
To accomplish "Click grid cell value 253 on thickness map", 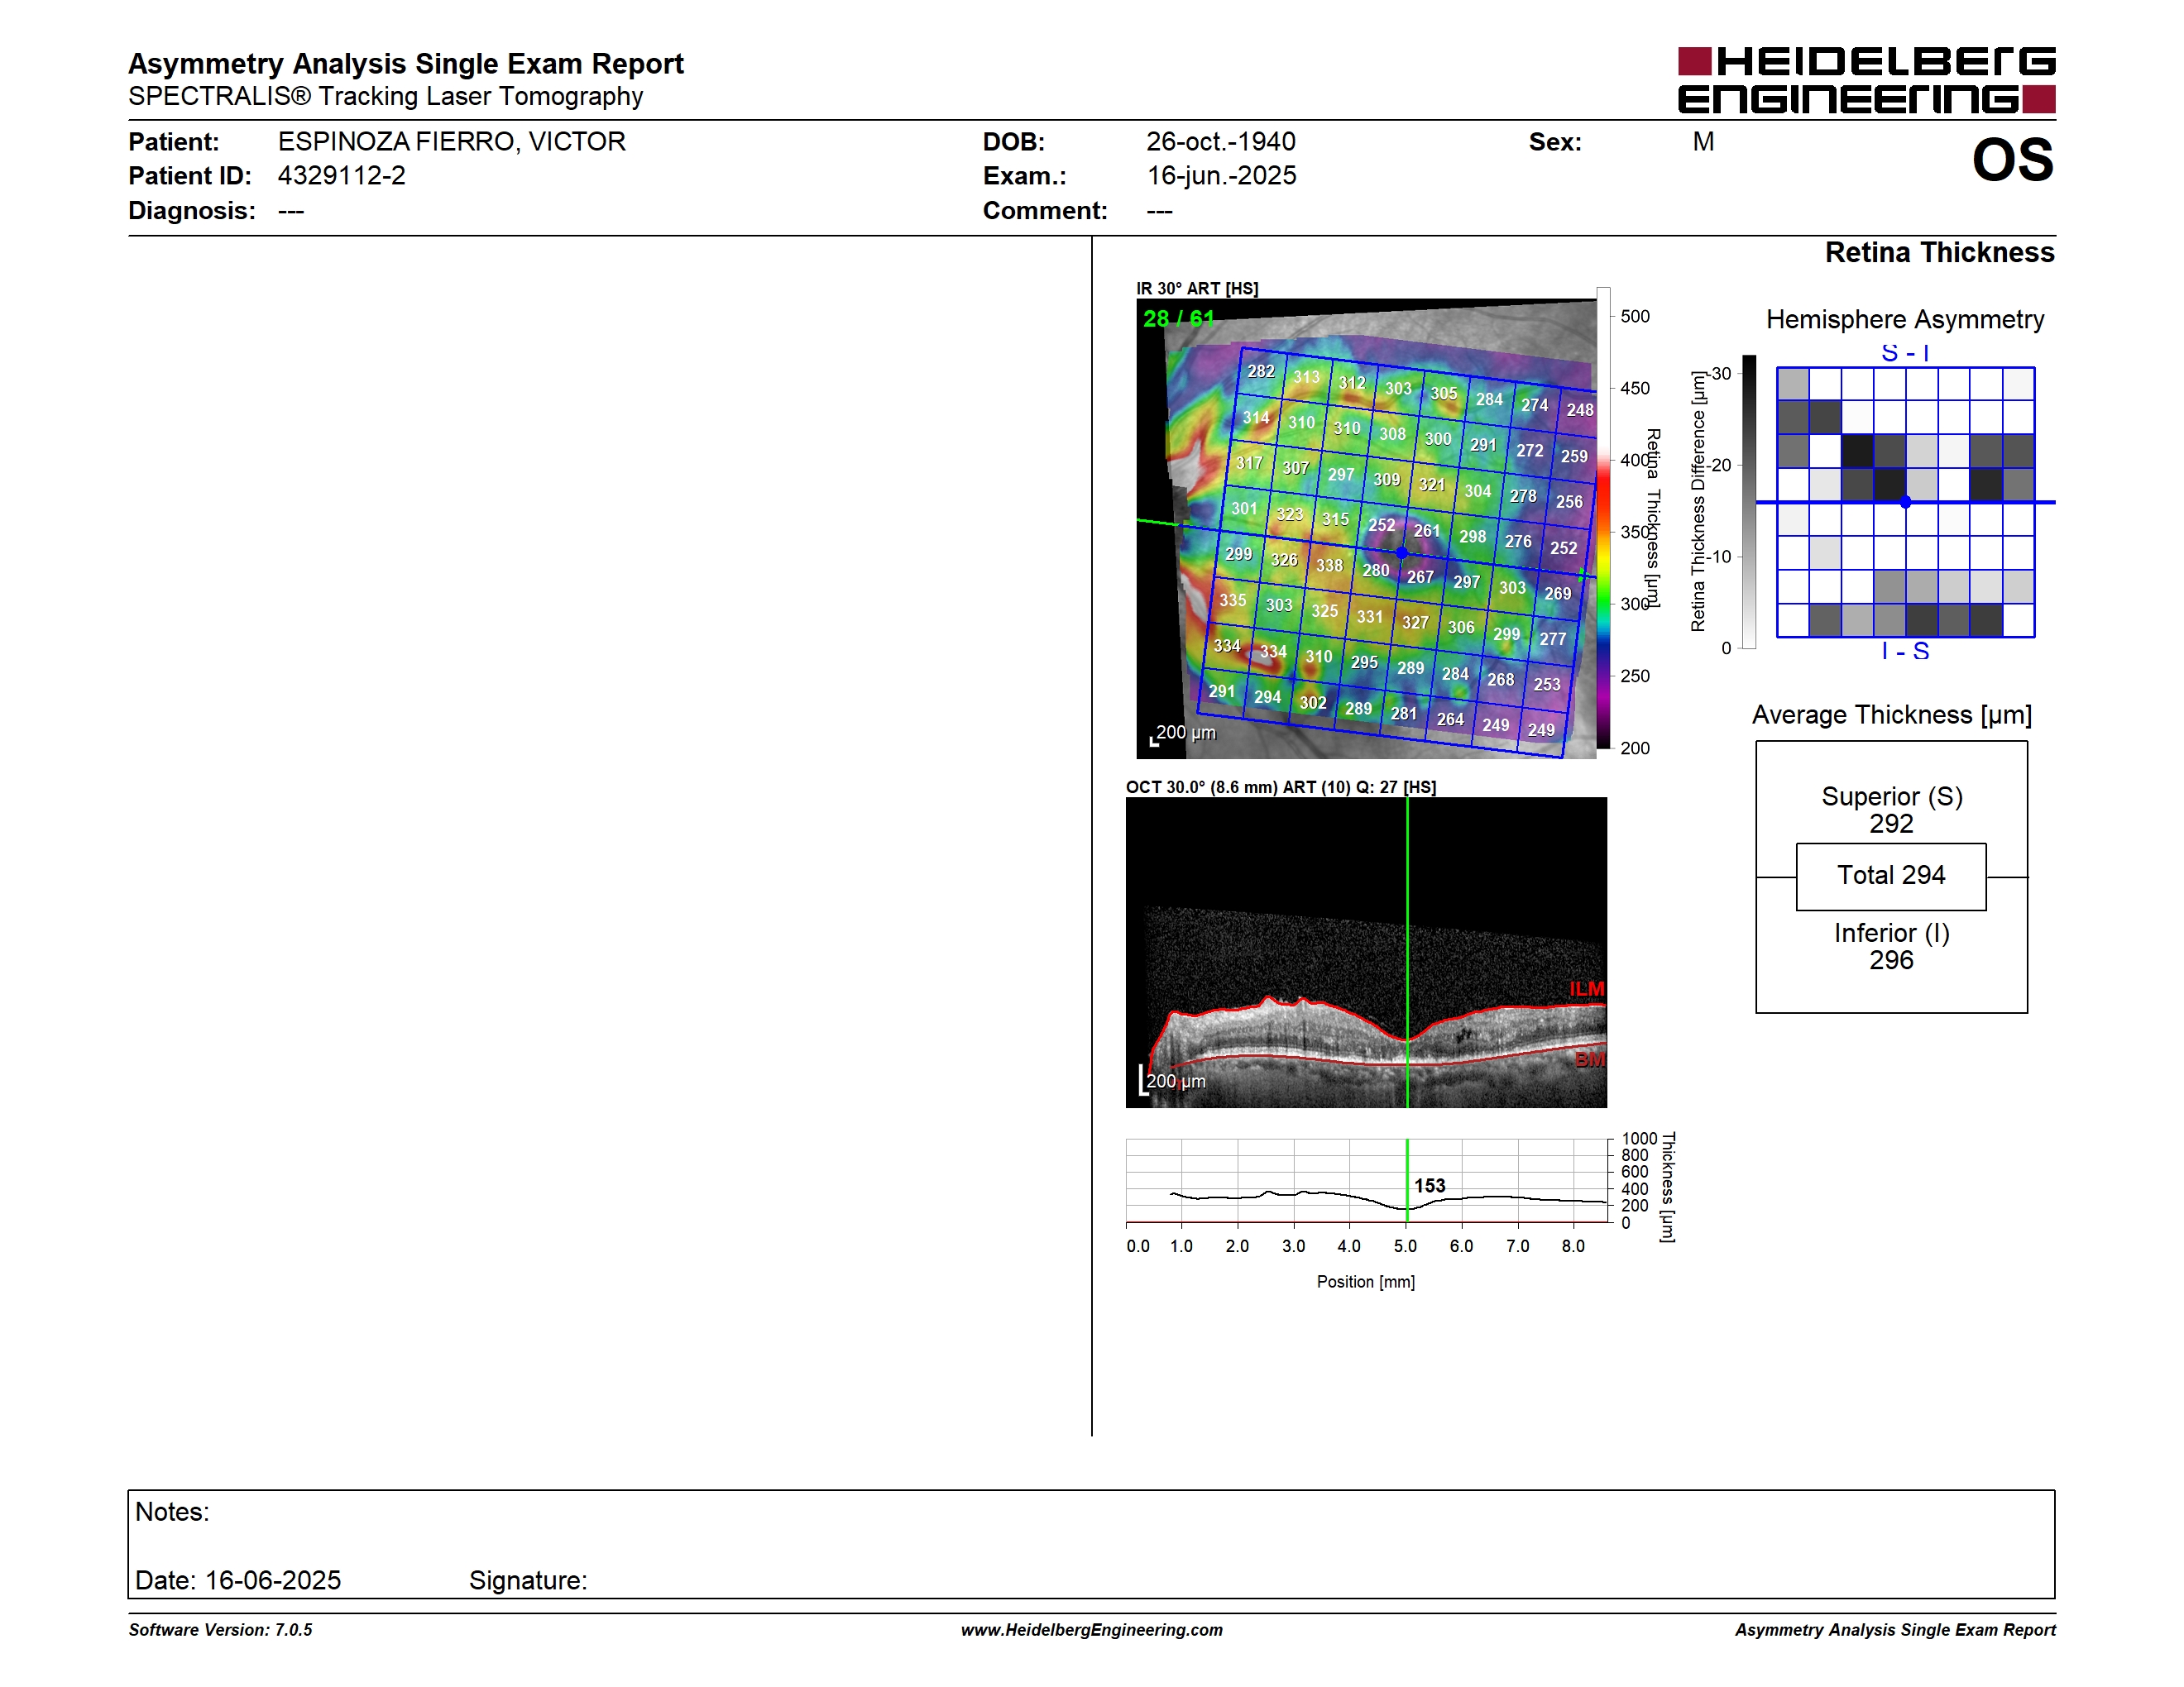I will click(x=1547, y=685).
